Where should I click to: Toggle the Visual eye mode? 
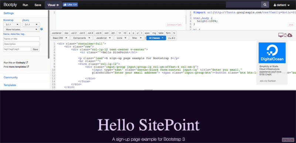coord(53,5)
